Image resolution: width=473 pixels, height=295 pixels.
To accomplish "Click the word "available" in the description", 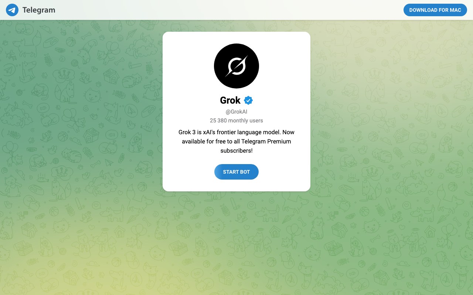I will [194, 141].
